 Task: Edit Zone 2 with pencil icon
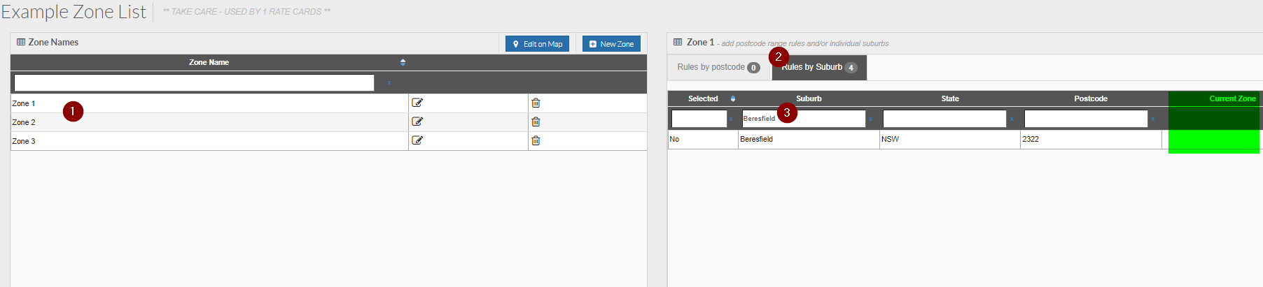[417, 122]
